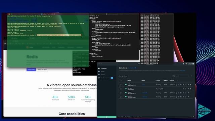This screenshot has width=215, height=121.
Task: Open workers-1 container in browser icon
Action: click(178, 97)
